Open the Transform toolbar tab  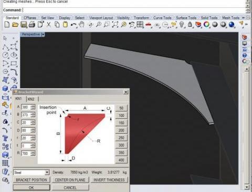[x=141, y=18]
